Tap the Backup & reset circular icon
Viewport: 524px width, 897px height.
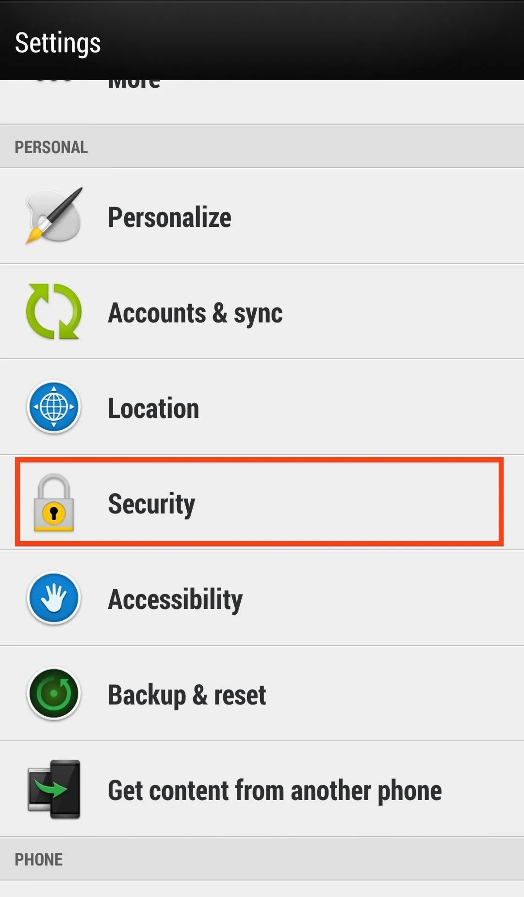54,693
